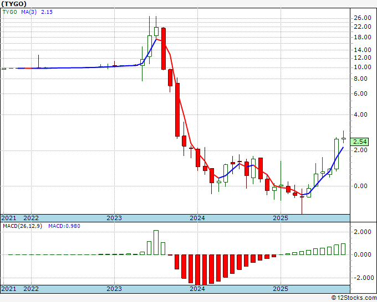Click the 2.54 current price tag

pyautogui.click(x=360, y=142)
